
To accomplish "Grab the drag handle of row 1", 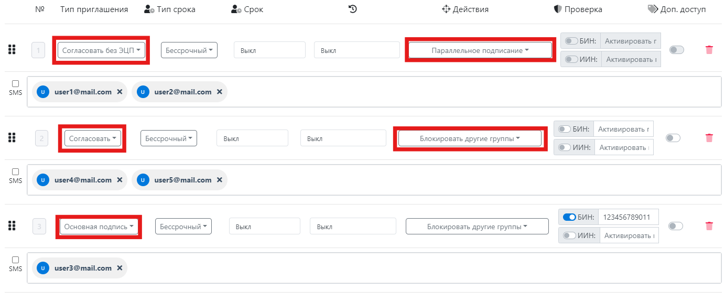I will pyautogui.click(x=13, y=50).
